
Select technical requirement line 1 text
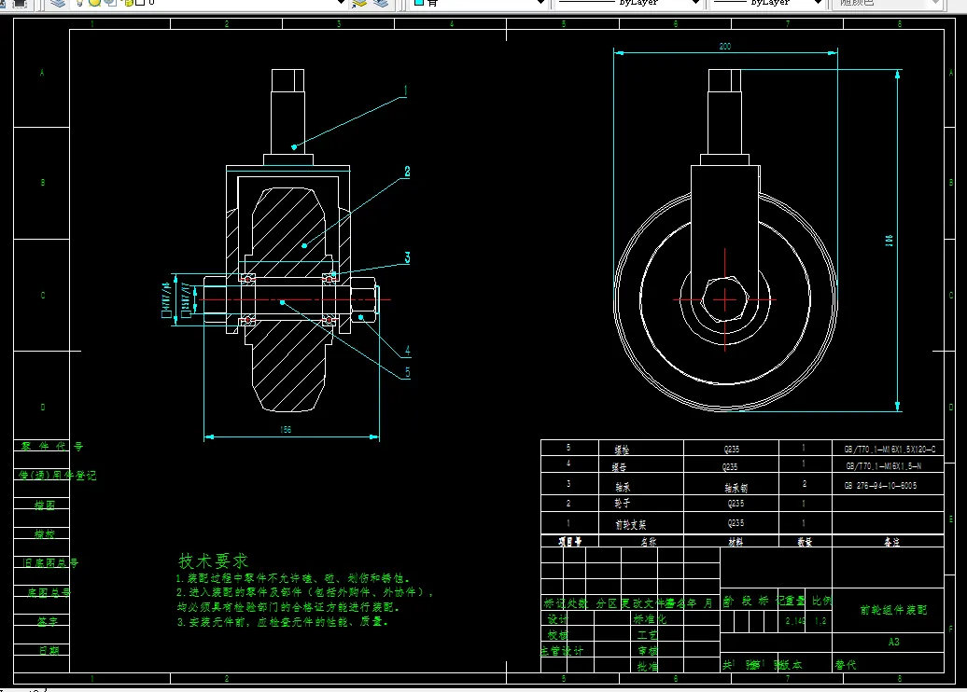click(293, 578)
